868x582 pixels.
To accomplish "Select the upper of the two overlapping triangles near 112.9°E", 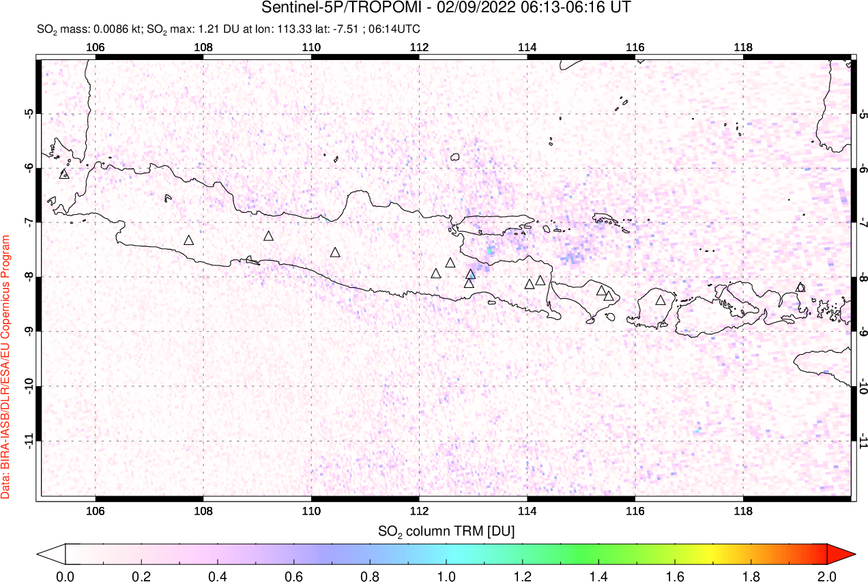I will 471,274.
